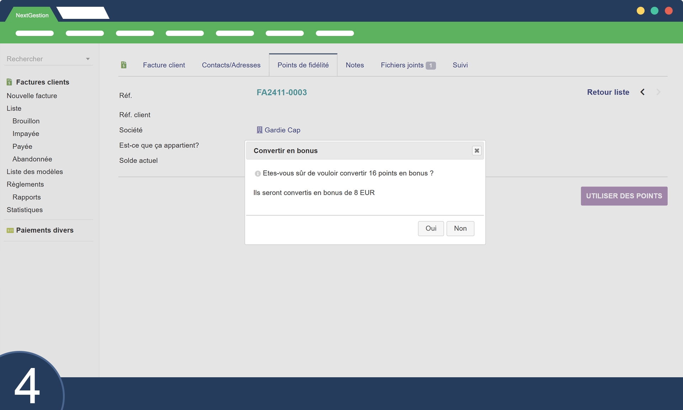The width and height of the screenshot is (683, 410).
Task: Open Nouvelle facture in the sidebar
Action: [x=32, y=96]
